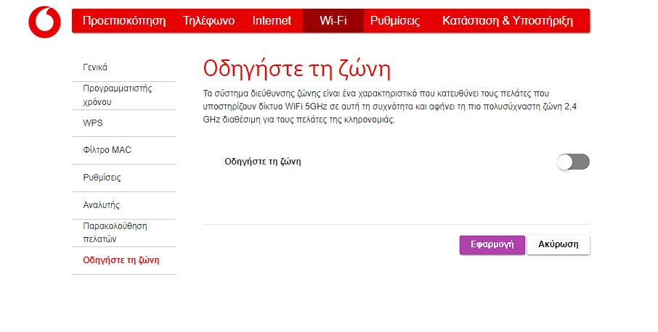Open WPS sidebar item
658x332 pixels.
coord(123,123)
